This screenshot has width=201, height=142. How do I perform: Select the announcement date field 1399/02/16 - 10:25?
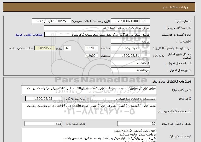pyautogui.click(x=51, y=21)
